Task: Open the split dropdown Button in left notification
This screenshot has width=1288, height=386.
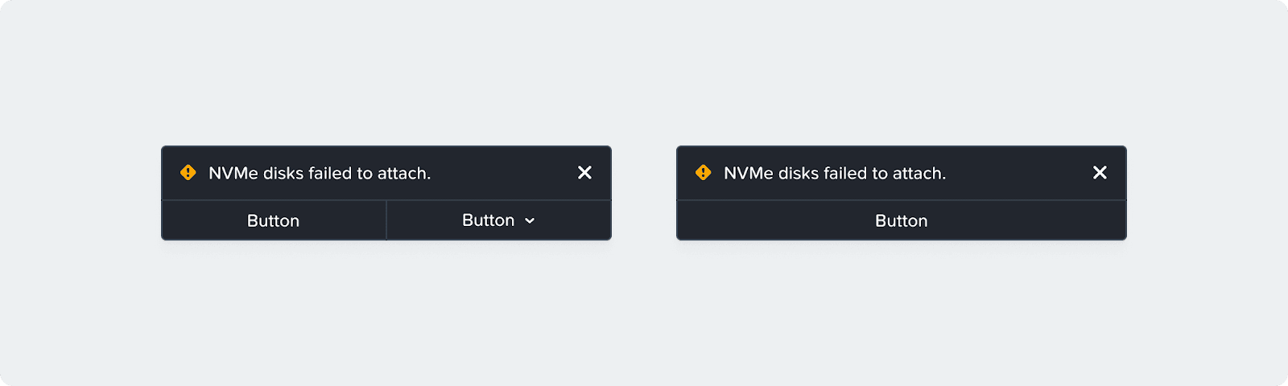Action: (489, 220)
